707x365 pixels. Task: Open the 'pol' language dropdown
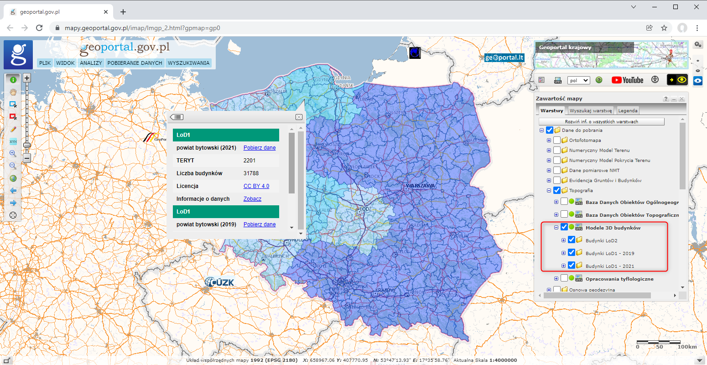click(x=578, y=80)
